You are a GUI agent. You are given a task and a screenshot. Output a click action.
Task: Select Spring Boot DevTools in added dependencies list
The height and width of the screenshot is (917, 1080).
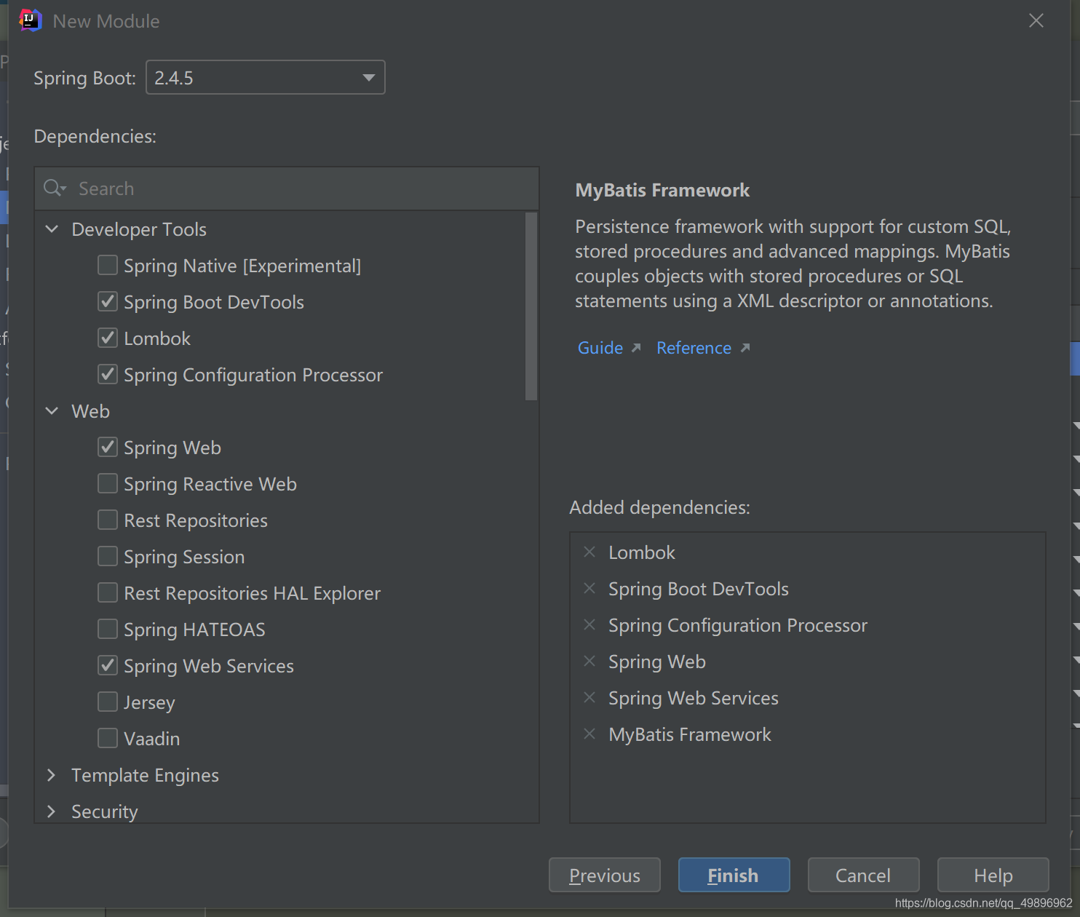[699, 589]
